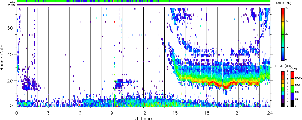The width and height of the screenshot is (302, 120).
Task: Click the purple TX Freq strip above the plot
Action: (x=143, y=4)
